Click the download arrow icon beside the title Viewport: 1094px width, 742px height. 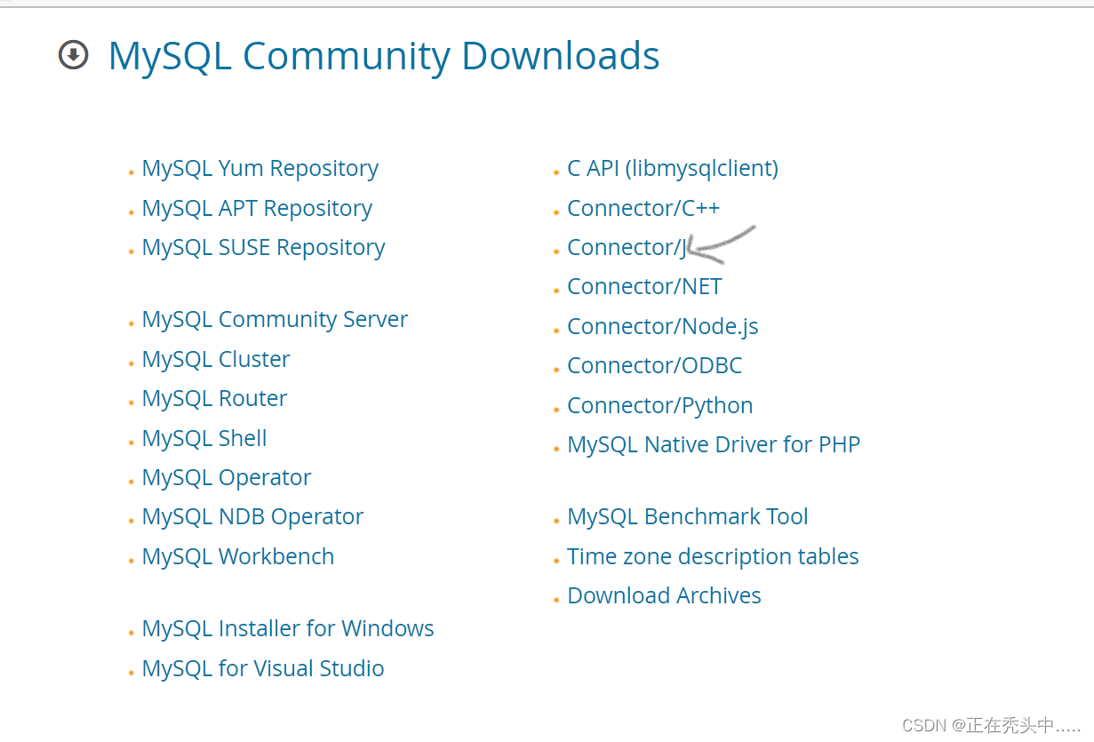click(x=73, y=56)
